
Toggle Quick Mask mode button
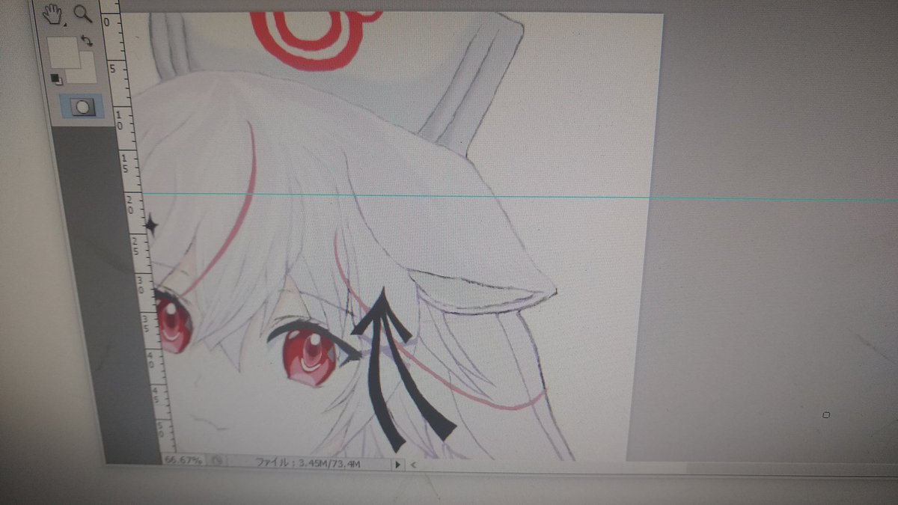point(82,107)
